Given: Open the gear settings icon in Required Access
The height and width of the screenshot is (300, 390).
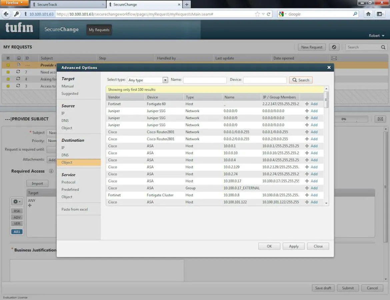Looking at the screenshot, I should [x=17, y=202].
